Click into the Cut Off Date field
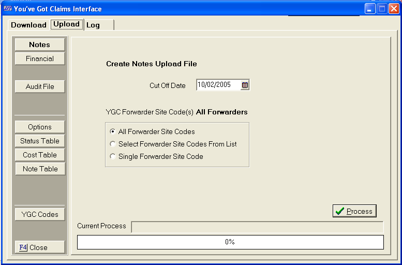 pos(218,85)
